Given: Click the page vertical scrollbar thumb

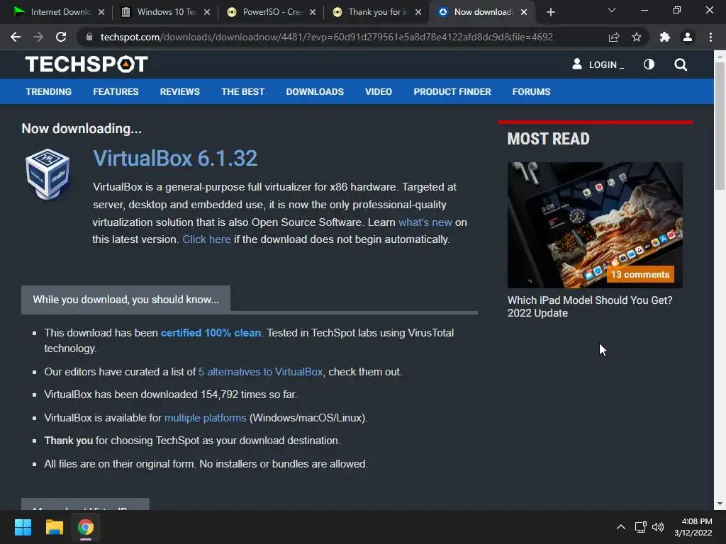Looking at the screenshot, I should [x=720, y=126].
